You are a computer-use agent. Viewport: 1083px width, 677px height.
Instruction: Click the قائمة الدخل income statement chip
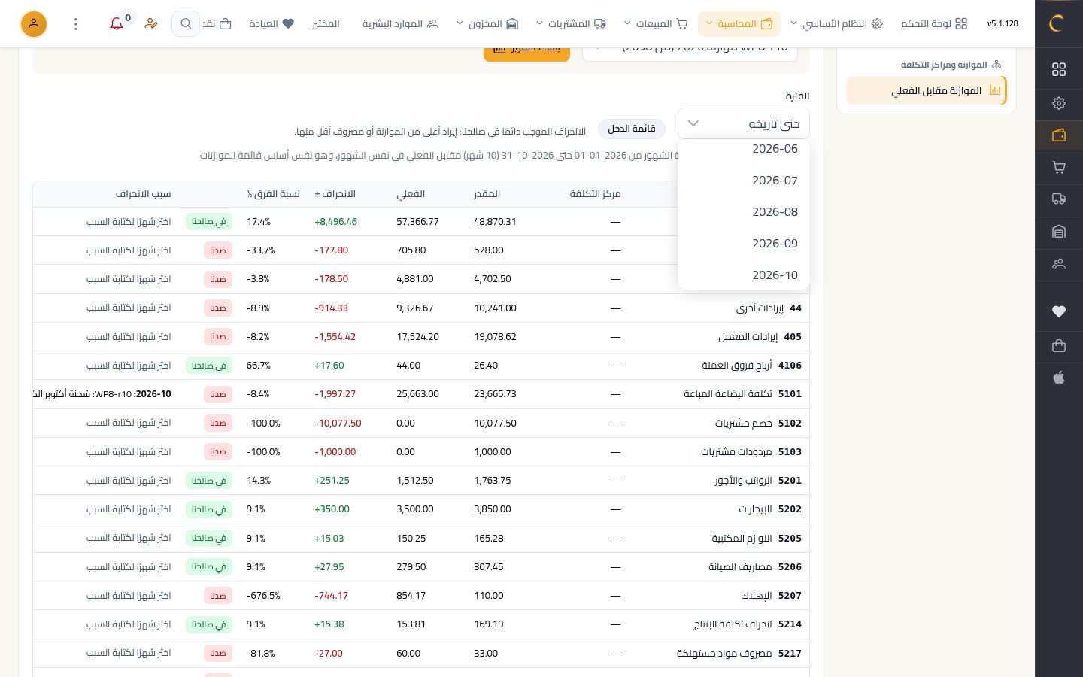point(632,129)
